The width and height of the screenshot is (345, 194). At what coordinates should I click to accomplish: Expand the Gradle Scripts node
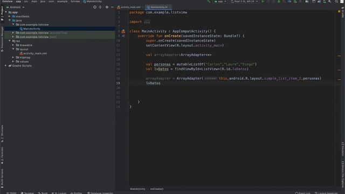point(6,66)
